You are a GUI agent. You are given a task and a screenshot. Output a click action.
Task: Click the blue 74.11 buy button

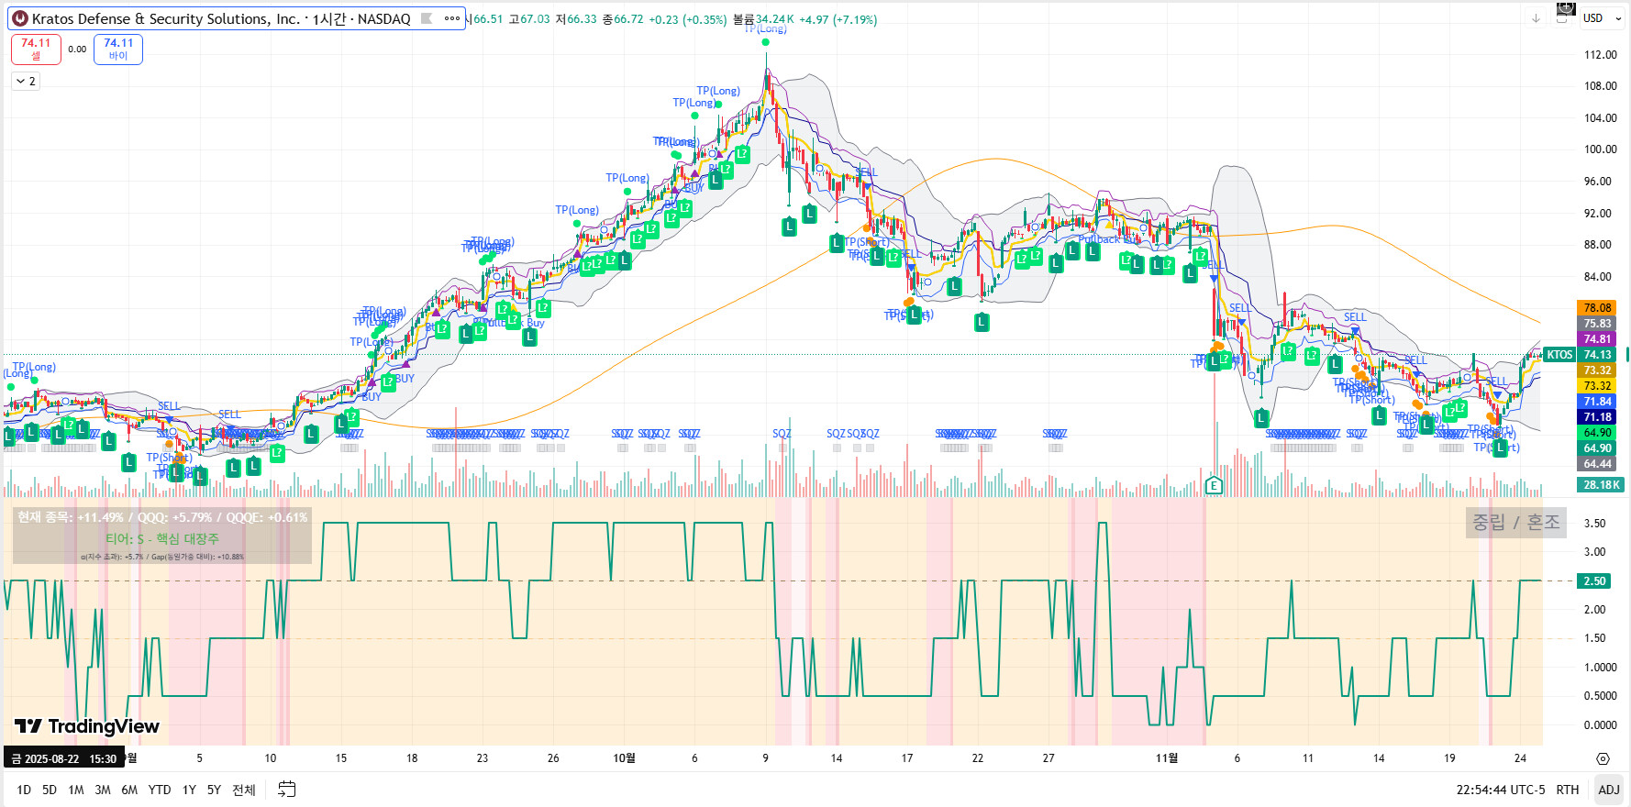click(x=118, y=49)
